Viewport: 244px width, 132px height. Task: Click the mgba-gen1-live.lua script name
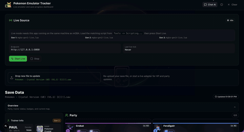pos(28,38)
